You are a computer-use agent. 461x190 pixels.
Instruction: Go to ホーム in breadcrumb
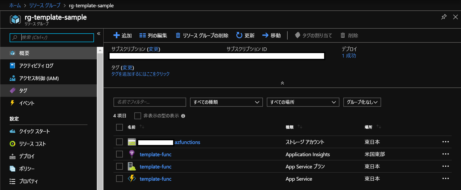pyautogui.click(x=15, y=5)
